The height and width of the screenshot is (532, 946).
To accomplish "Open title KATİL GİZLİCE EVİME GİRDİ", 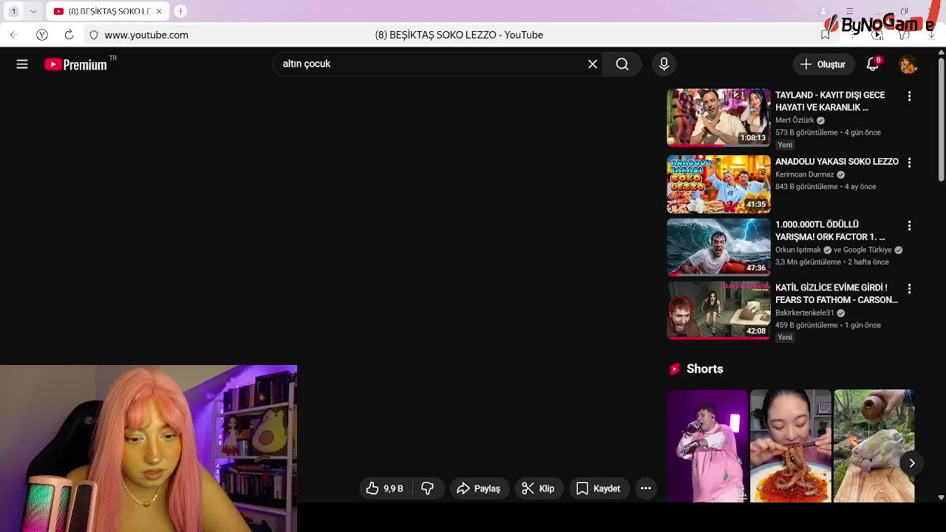I will pyautogui.click(x=836, y=293).
